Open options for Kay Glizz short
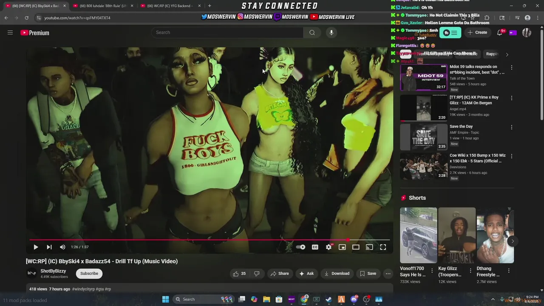The height and width of the screenshot is (306, 544). tap(470, 271)
